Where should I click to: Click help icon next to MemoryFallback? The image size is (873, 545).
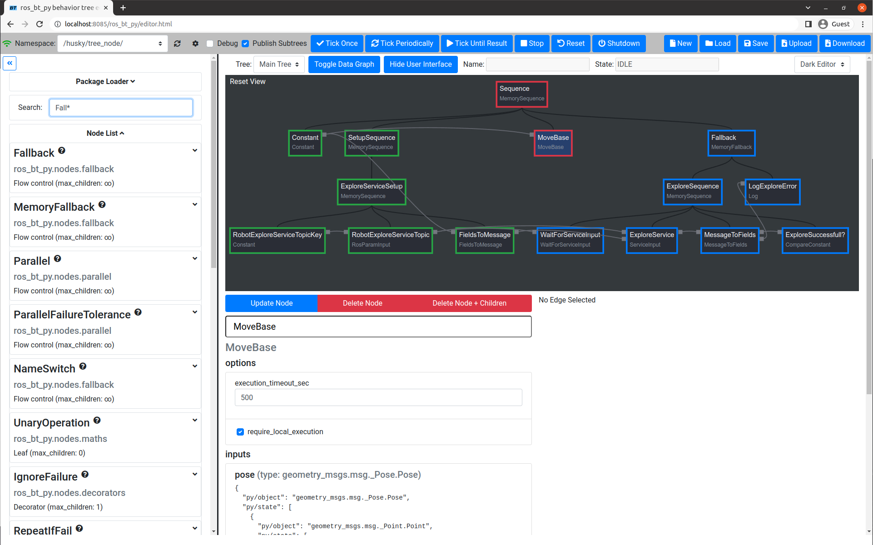point(102,204)
